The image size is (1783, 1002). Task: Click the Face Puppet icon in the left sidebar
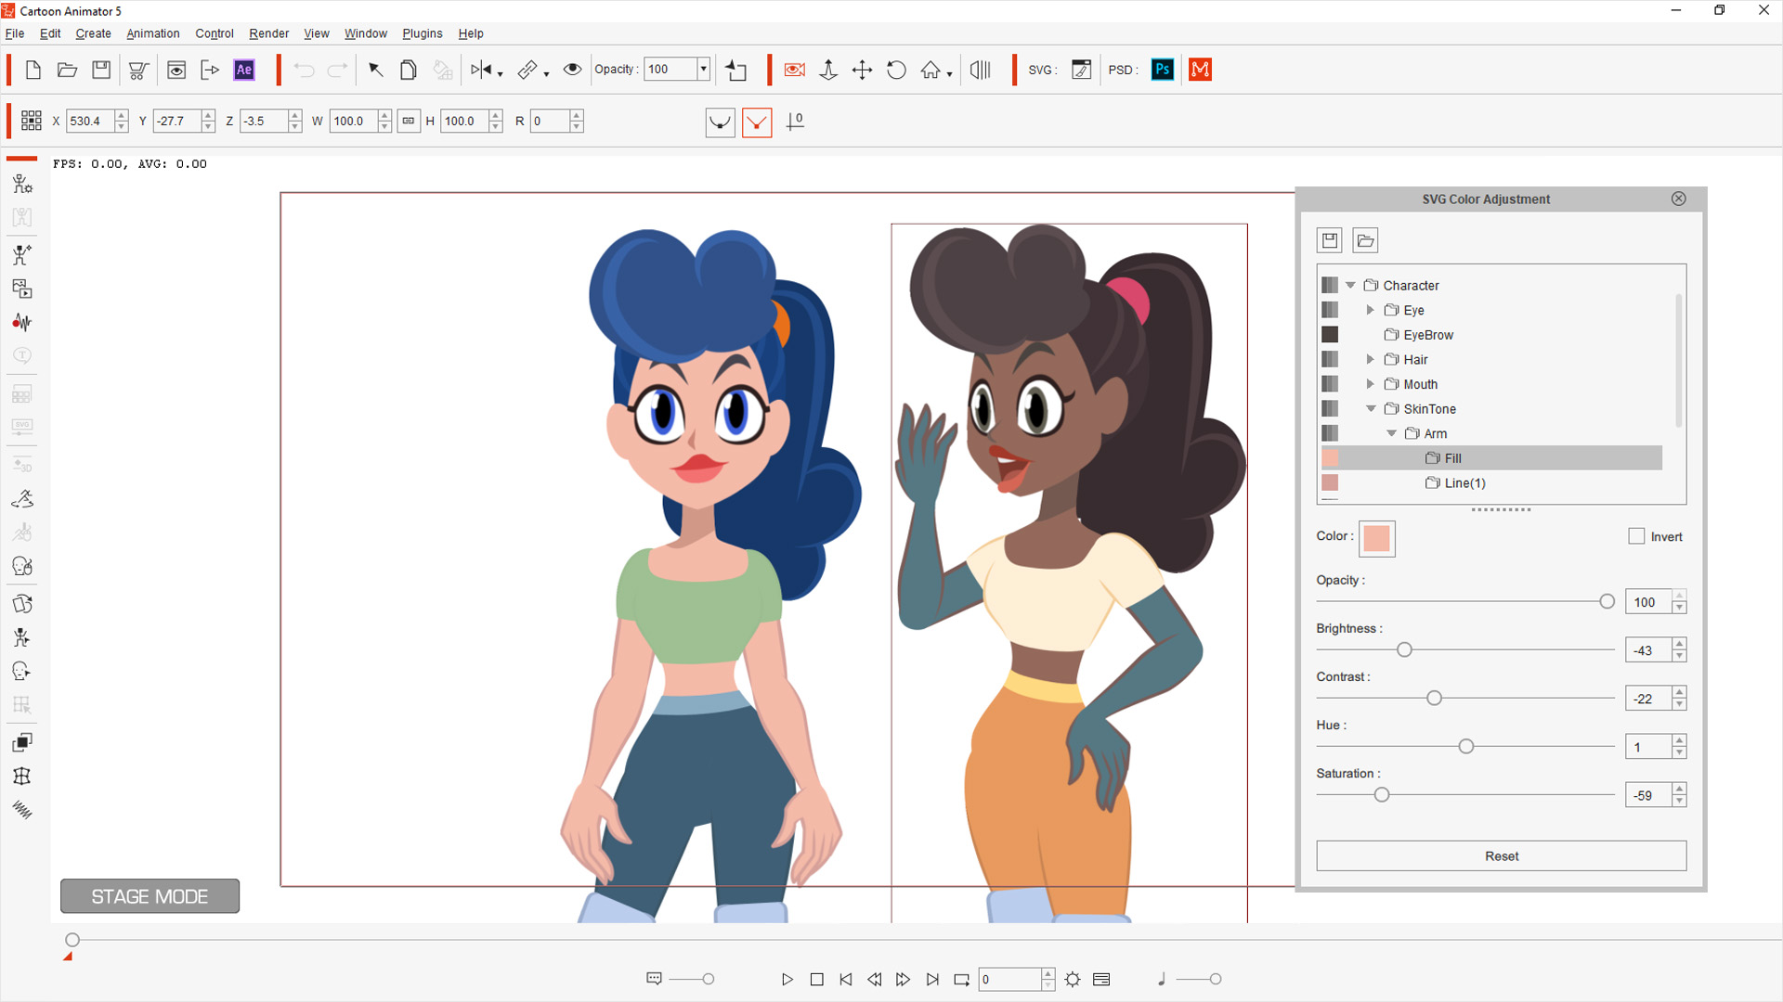[x=22, y=566]
